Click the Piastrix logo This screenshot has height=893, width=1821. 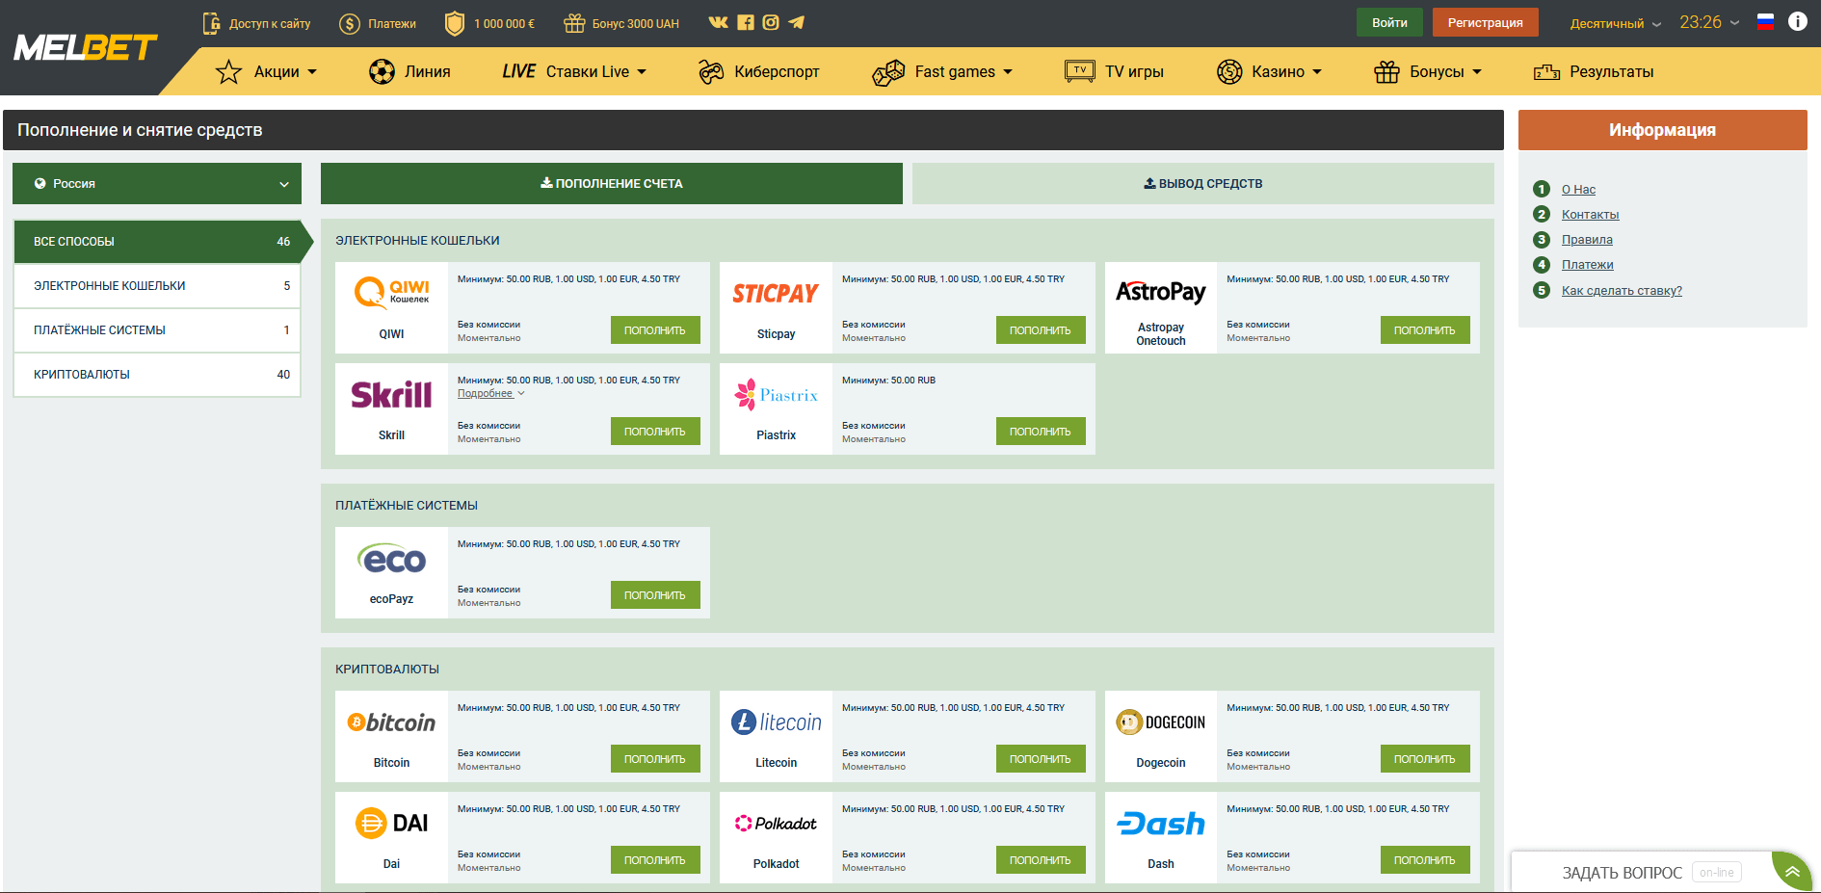click(776, 395)
